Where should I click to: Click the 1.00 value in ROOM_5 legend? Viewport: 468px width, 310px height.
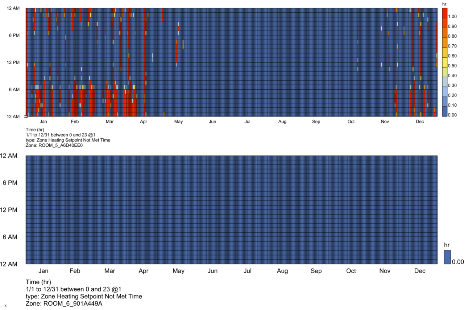click(452, 17)
